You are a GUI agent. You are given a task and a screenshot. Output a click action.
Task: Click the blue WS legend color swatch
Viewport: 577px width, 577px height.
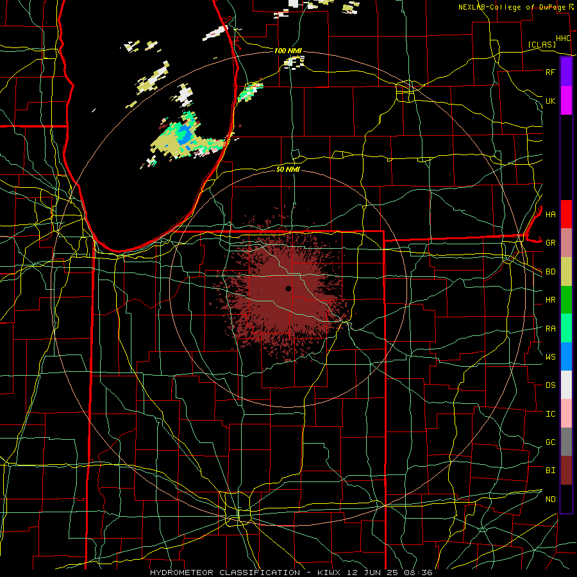pos(566,356)
